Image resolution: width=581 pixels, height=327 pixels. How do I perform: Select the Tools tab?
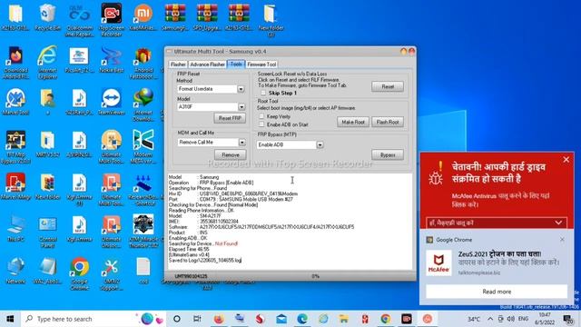coord(236,64)
